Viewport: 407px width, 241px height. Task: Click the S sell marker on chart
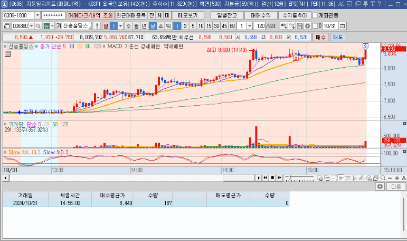(x=365, y=47)
